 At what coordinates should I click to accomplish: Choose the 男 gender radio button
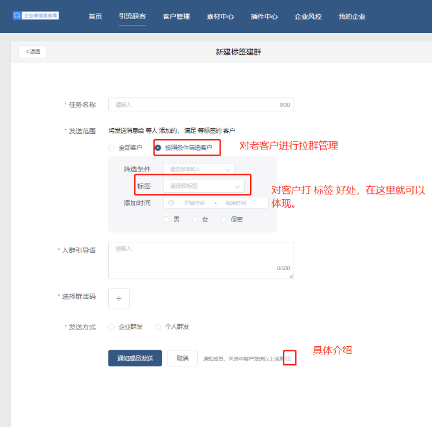166,219
